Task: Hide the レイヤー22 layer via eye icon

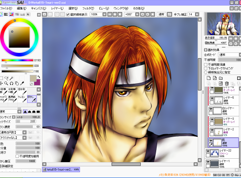Action: click(x=208, y=151)
